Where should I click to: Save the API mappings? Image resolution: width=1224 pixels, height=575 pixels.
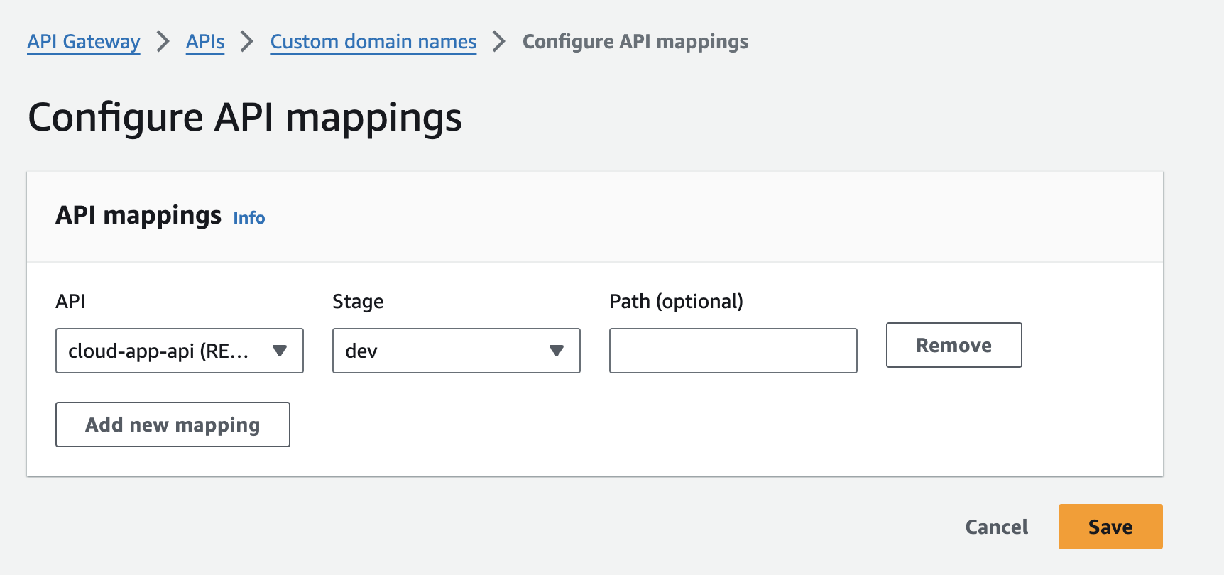click(x=1110, y=527)
